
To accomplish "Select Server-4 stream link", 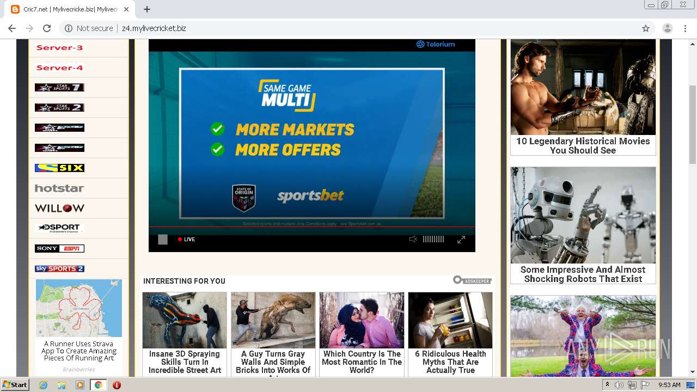I will point(59,68).
